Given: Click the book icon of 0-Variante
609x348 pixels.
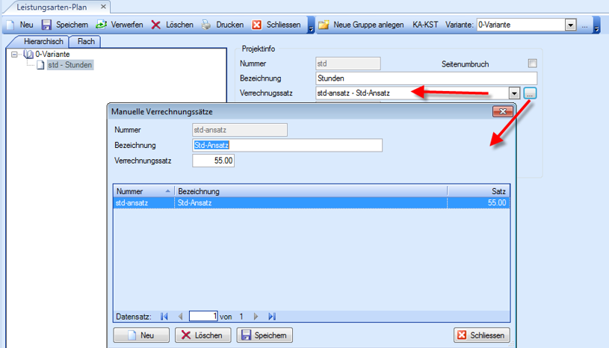Looking at the screenshot, I should [28, 55].
